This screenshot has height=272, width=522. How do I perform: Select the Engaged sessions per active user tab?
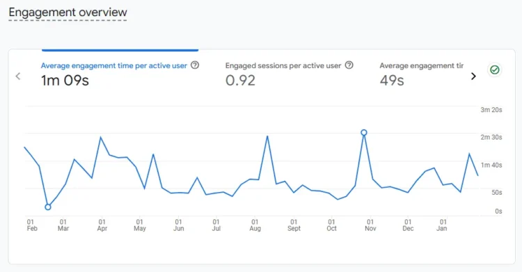click(x=289, y=74)
